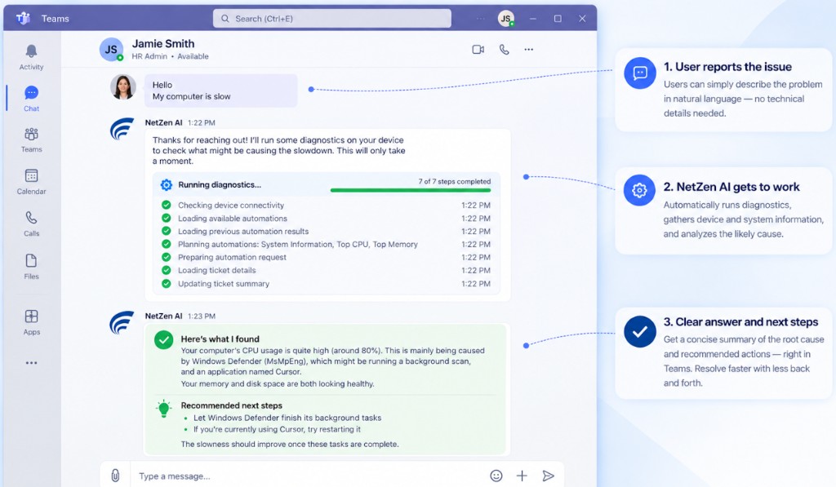Viewport: 836px width, 487px height.
Task: Click check mark for Loading previous automation results
Action: [167, 231]
